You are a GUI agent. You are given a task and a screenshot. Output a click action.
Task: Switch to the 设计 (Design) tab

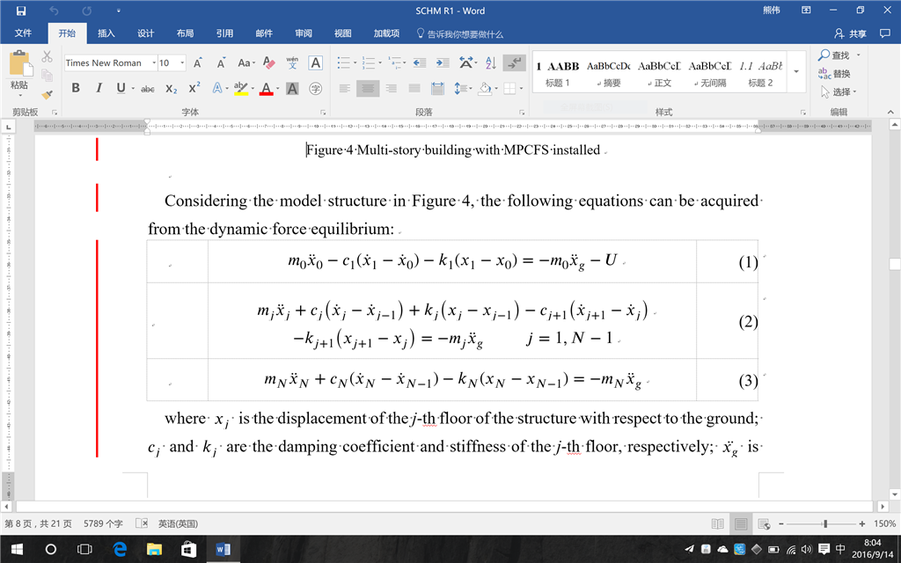[x=145, y=33]
